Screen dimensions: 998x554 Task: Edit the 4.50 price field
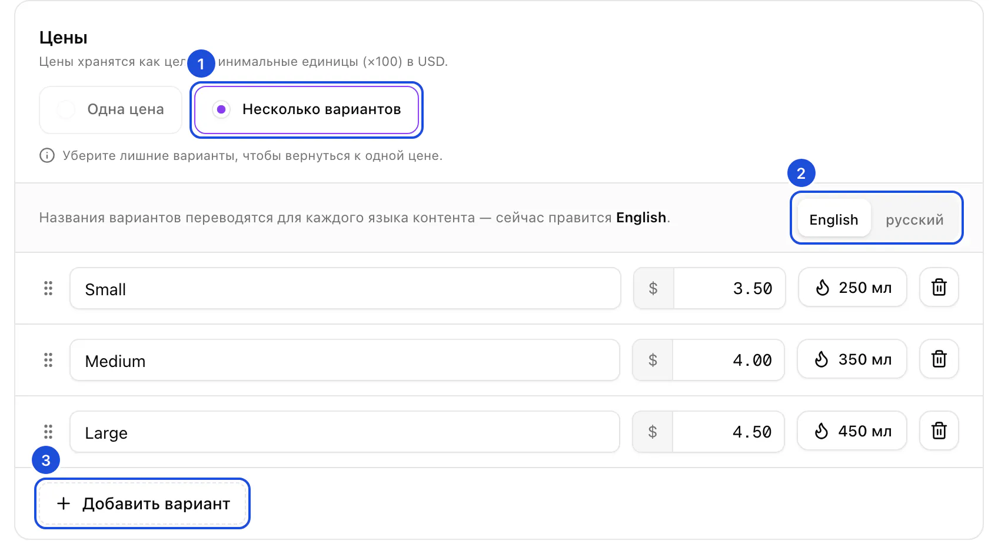click(x=728, y=432)
